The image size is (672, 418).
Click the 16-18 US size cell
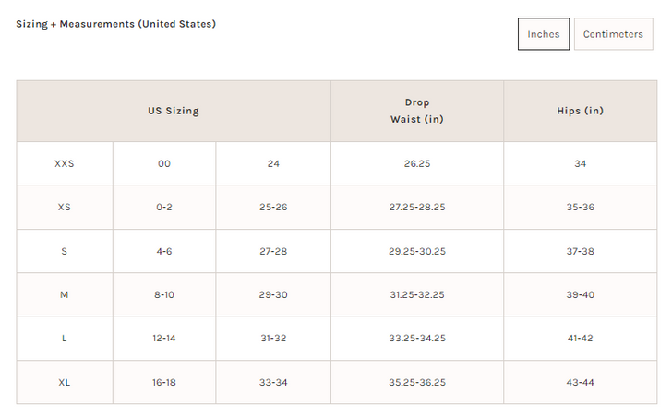coord(164,382)
